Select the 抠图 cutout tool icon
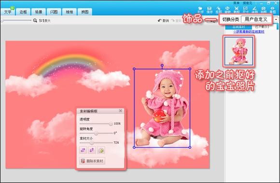This screenshot has height=183, width=280. pyautogui.click(x=218, y=10)
